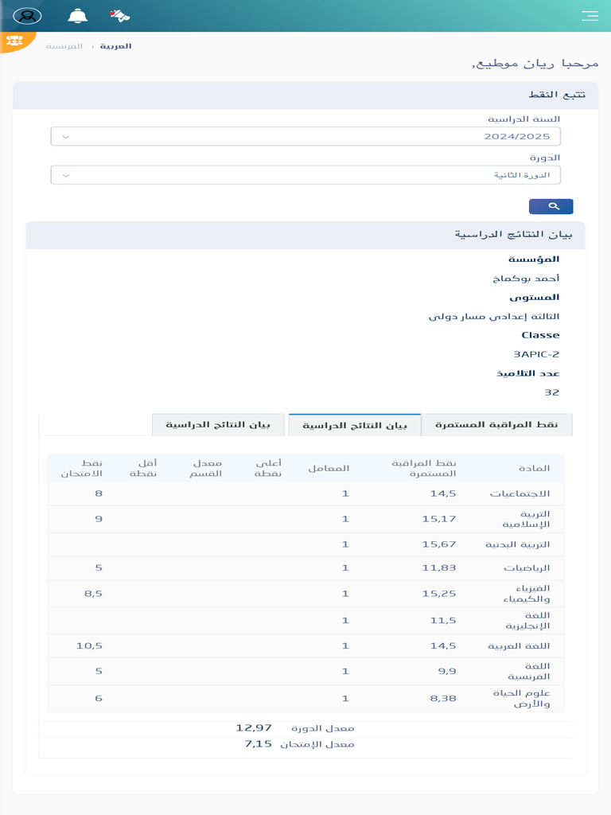Click the student count 32

[x=552, y=392]
